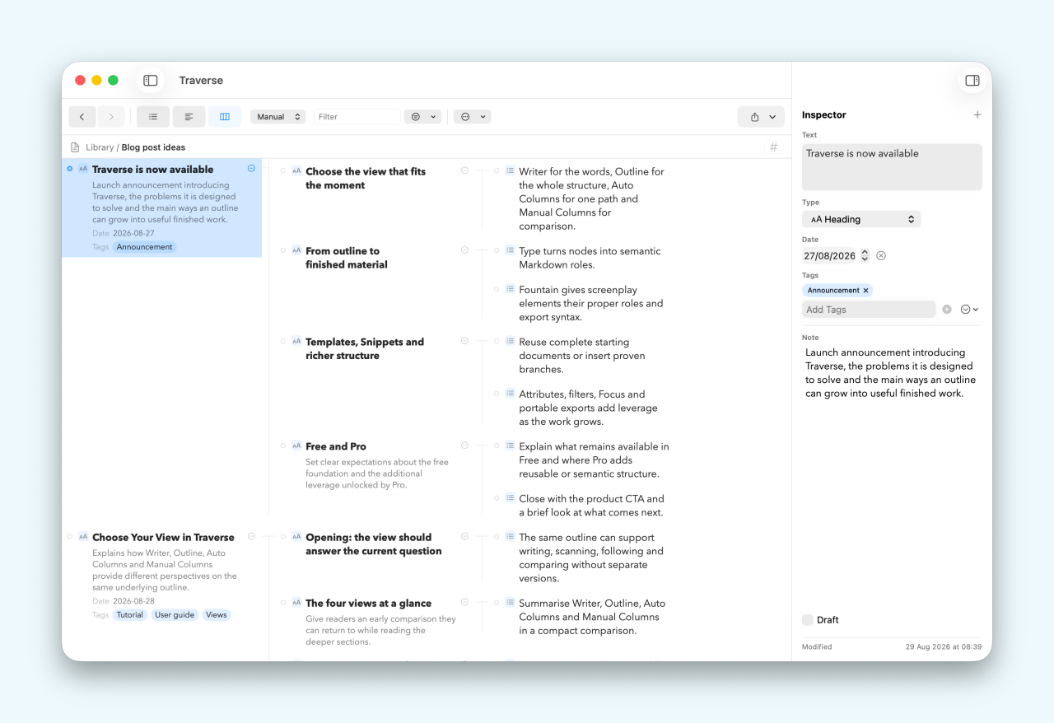Collapse 'The four views at a glance'
Viewport: 1054px width, 723px height.
click(x=464, y=602)
